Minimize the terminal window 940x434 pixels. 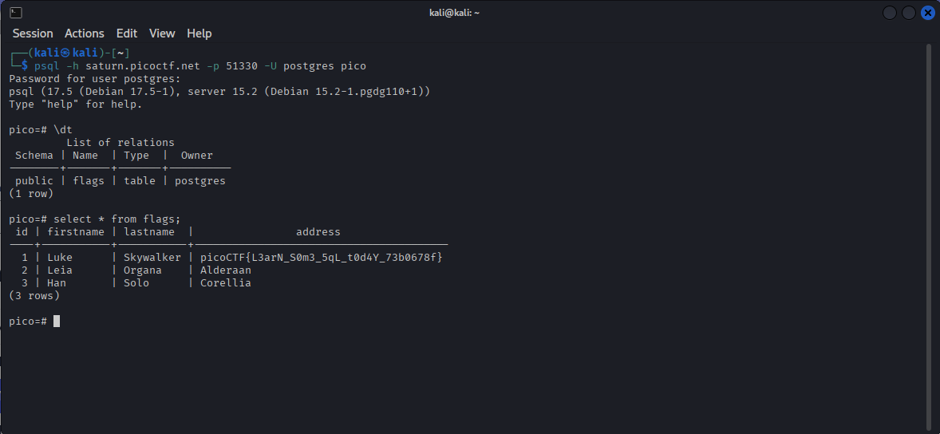tap(890, 13)
